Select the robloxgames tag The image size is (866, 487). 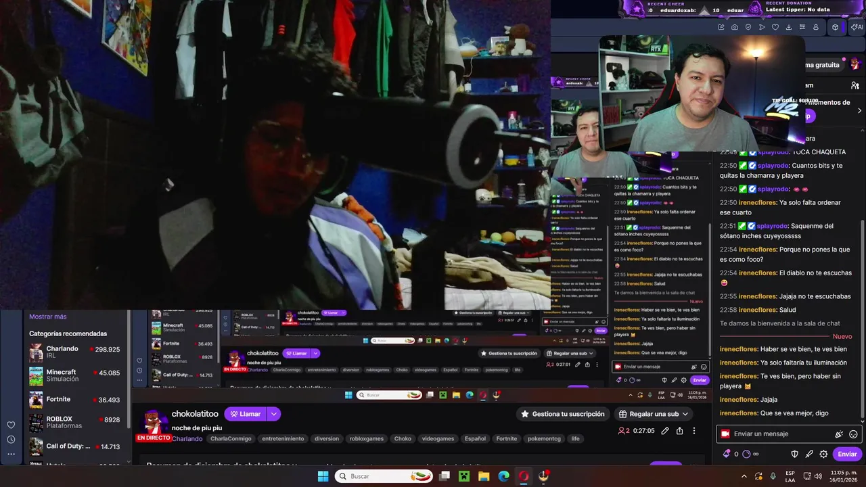(367, 438)
